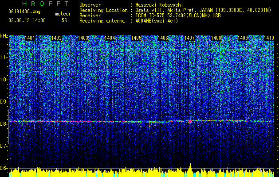The image size is (279, 177).
Task: Click the 1408 time marker
Action: pos(216,38)
